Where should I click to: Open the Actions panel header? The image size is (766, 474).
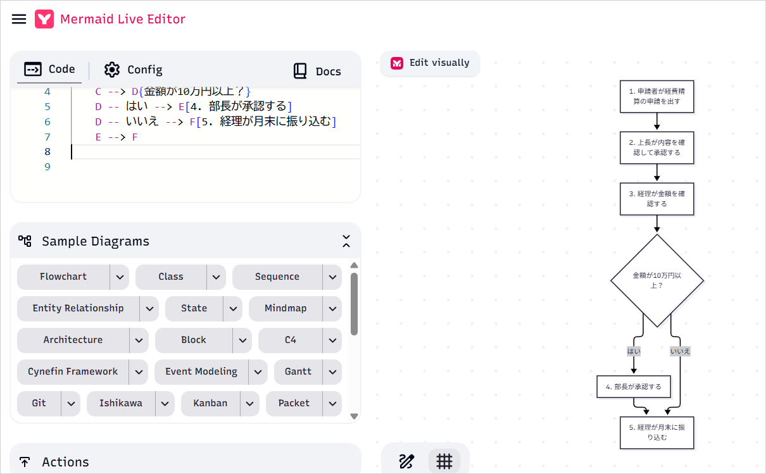[x=185, y=461]
